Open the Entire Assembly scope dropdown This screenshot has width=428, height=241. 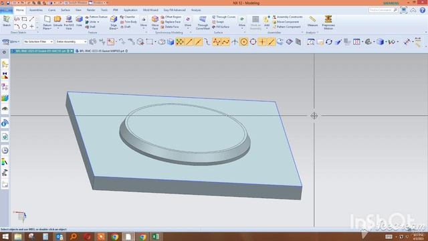point(72,42)
